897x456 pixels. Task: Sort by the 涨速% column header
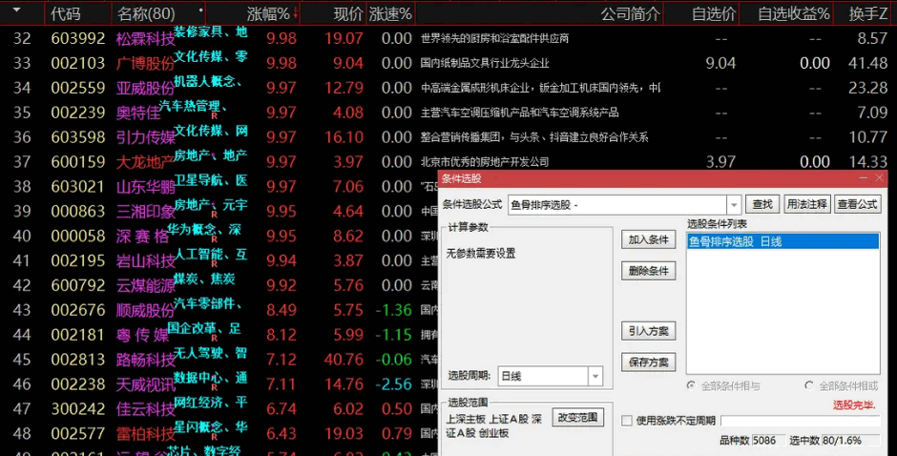[x=390, y=13]
